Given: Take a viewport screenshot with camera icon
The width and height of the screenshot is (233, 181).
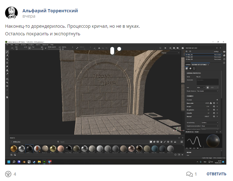Looking at the screenshot, I should (x=183, y=48).
